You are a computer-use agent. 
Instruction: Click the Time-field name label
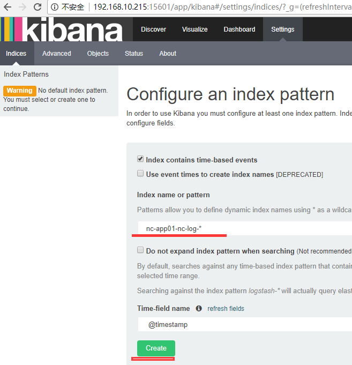pos(163,308)
